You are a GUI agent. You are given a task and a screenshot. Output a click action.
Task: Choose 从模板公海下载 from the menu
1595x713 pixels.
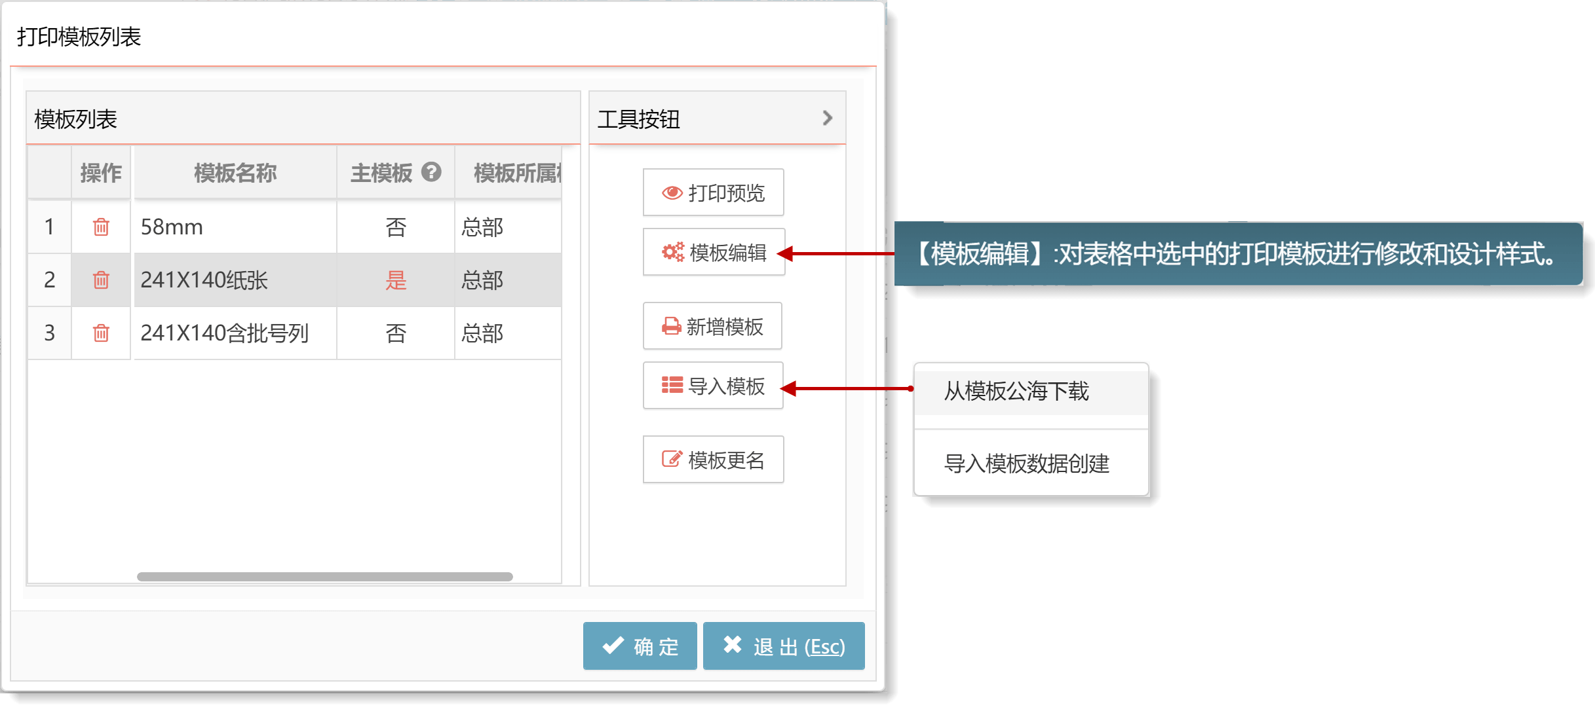coord(1016,392)
